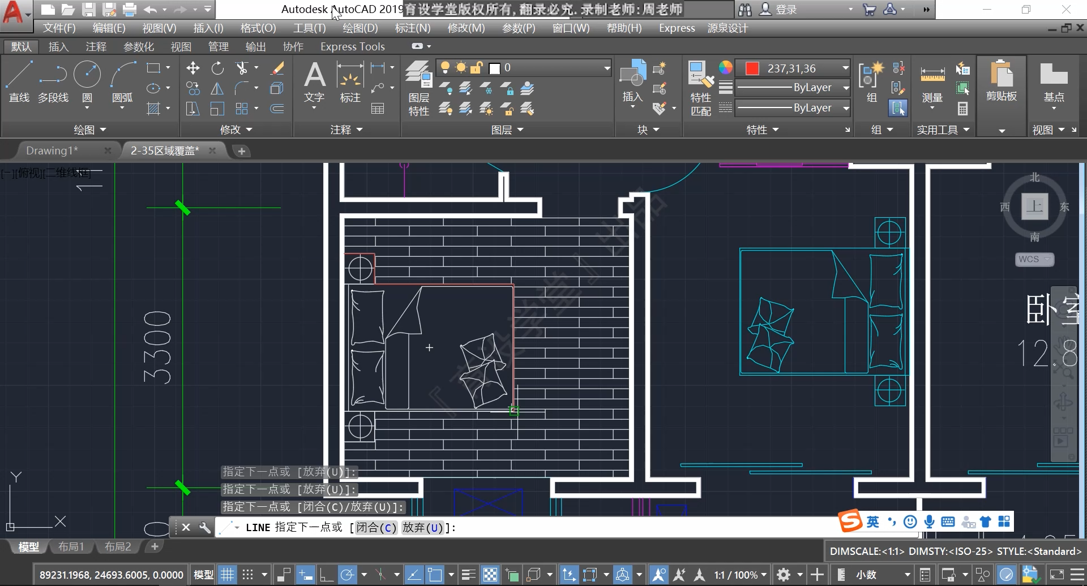Click the new drawing tab plus button
The width and height of the screenshot is (1087, 586).
[x=241, y=151]
